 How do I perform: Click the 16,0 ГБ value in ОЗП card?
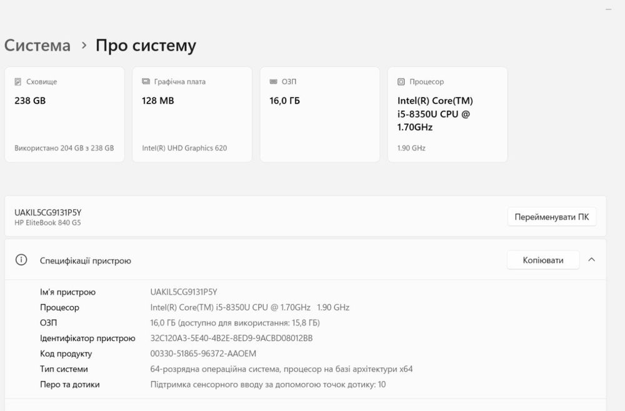(284, 101)
